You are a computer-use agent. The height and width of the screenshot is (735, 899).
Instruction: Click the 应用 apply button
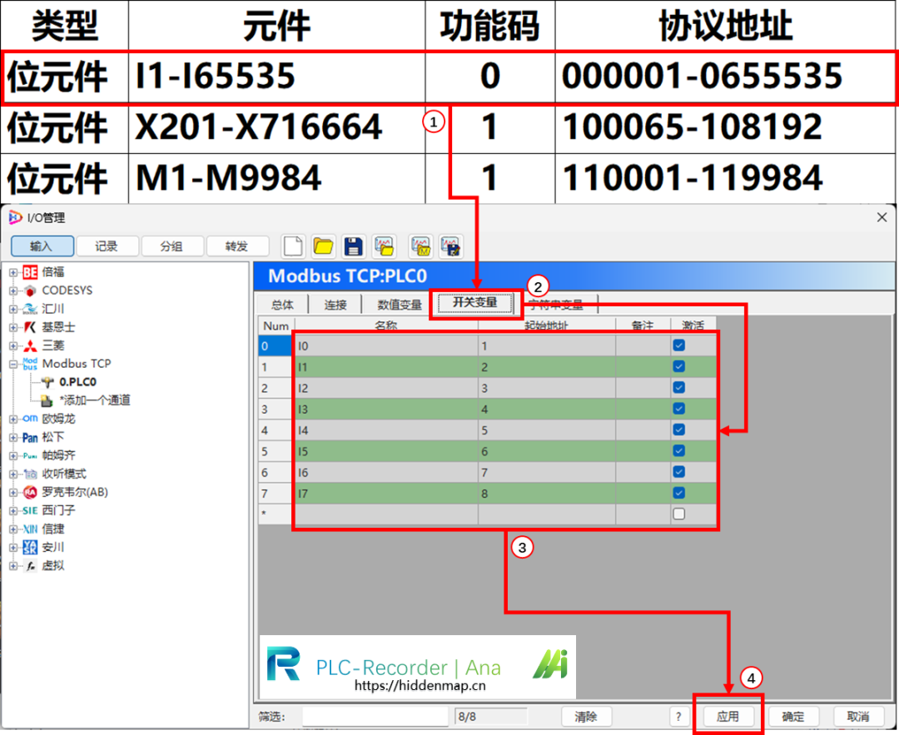728,717
